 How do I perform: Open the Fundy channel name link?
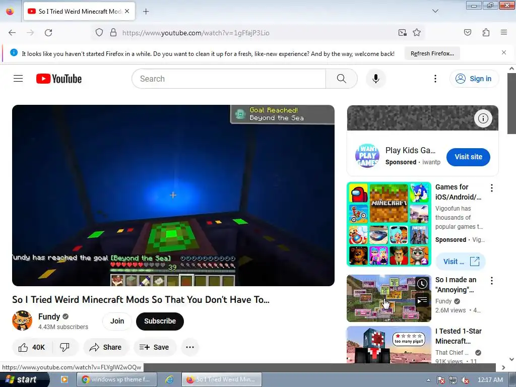49,316
